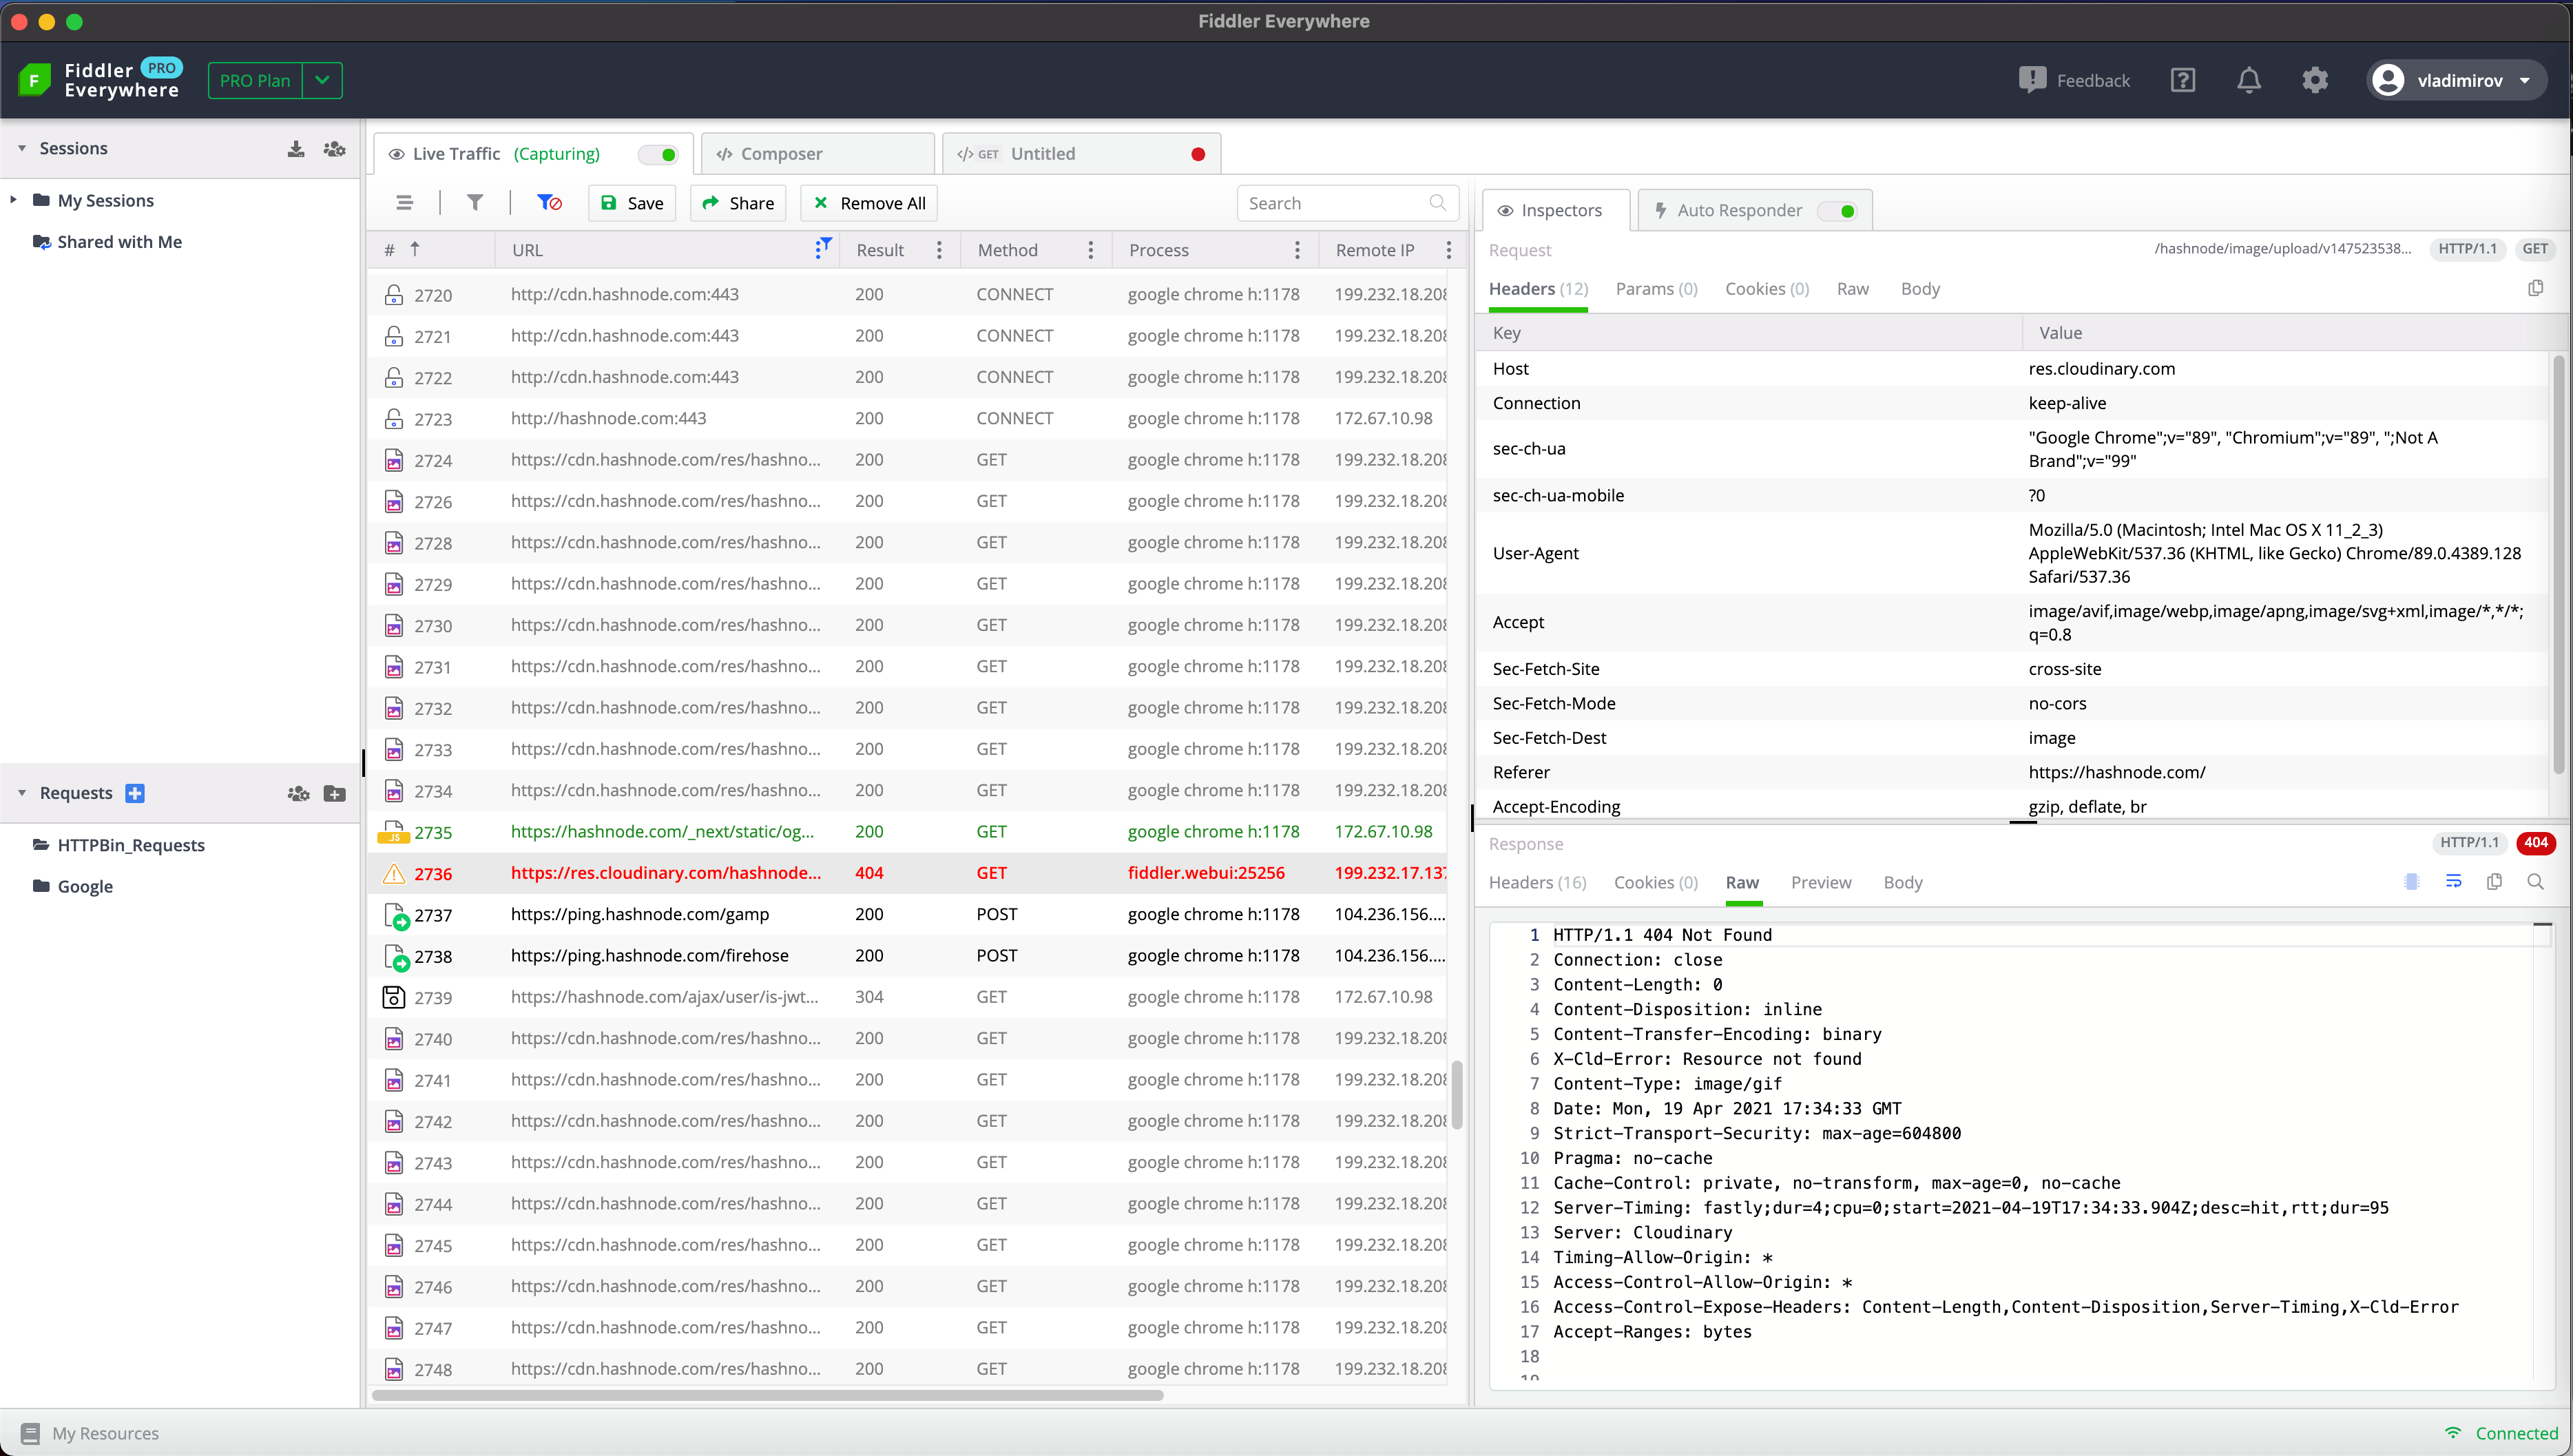Open the Shared with Me folder
The image size is (2573, 1456).
119,241
